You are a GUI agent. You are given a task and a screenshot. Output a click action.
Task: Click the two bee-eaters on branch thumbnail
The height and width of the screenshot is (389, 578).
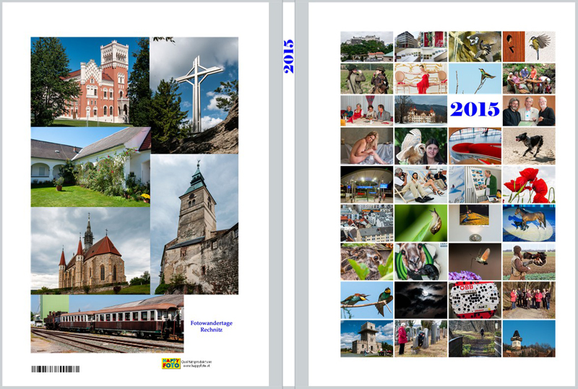click(x=367, y=300)
